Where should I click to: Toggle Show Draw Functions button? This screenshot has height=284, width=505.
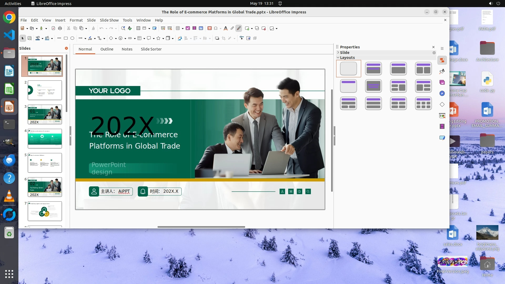point(239,28)
